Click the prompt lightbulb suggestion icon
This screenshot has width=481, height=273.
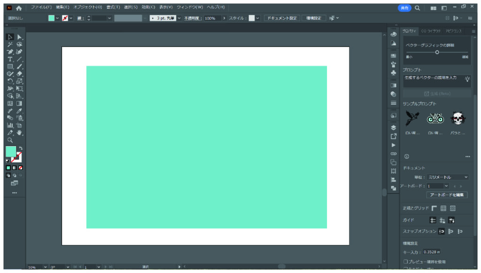point(467,79)
